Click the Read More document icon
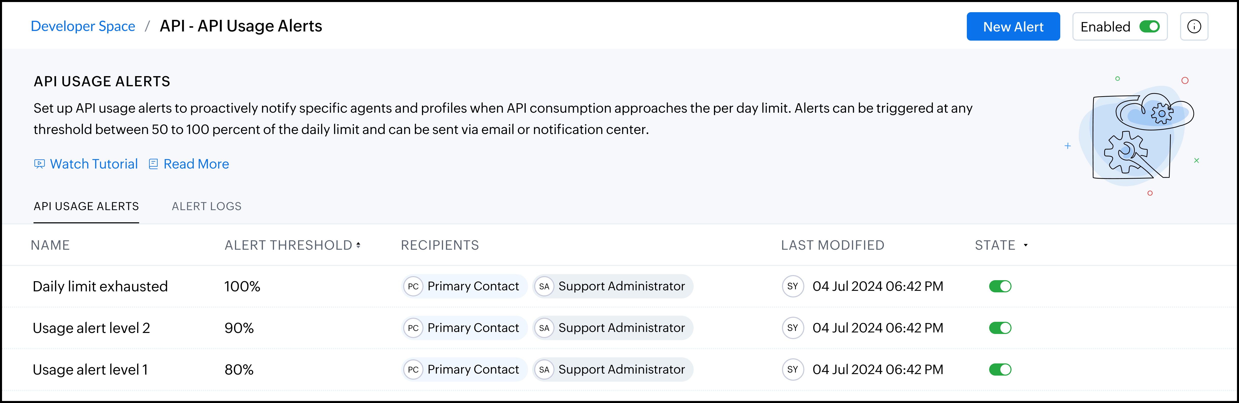This screenshot has height=403, width=1239. 153,164
